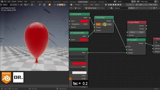
Task: Open the Playback dropdown in timeline
Action: click(x=78, y=5)
